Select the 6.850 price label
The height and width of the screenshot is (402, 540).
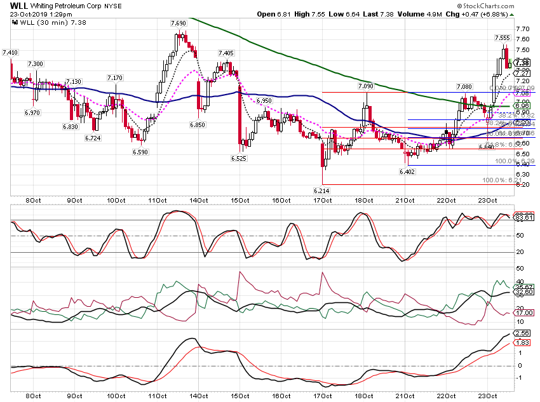[x=198, y=124]
